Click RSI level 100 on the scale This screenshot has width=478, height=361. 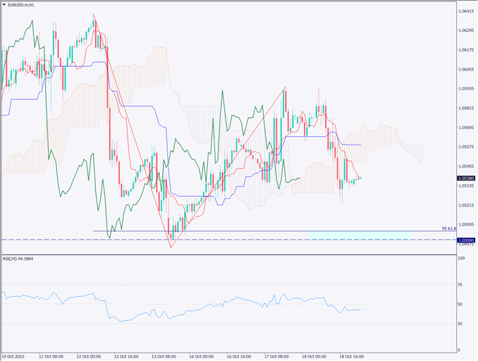[462, 258]
